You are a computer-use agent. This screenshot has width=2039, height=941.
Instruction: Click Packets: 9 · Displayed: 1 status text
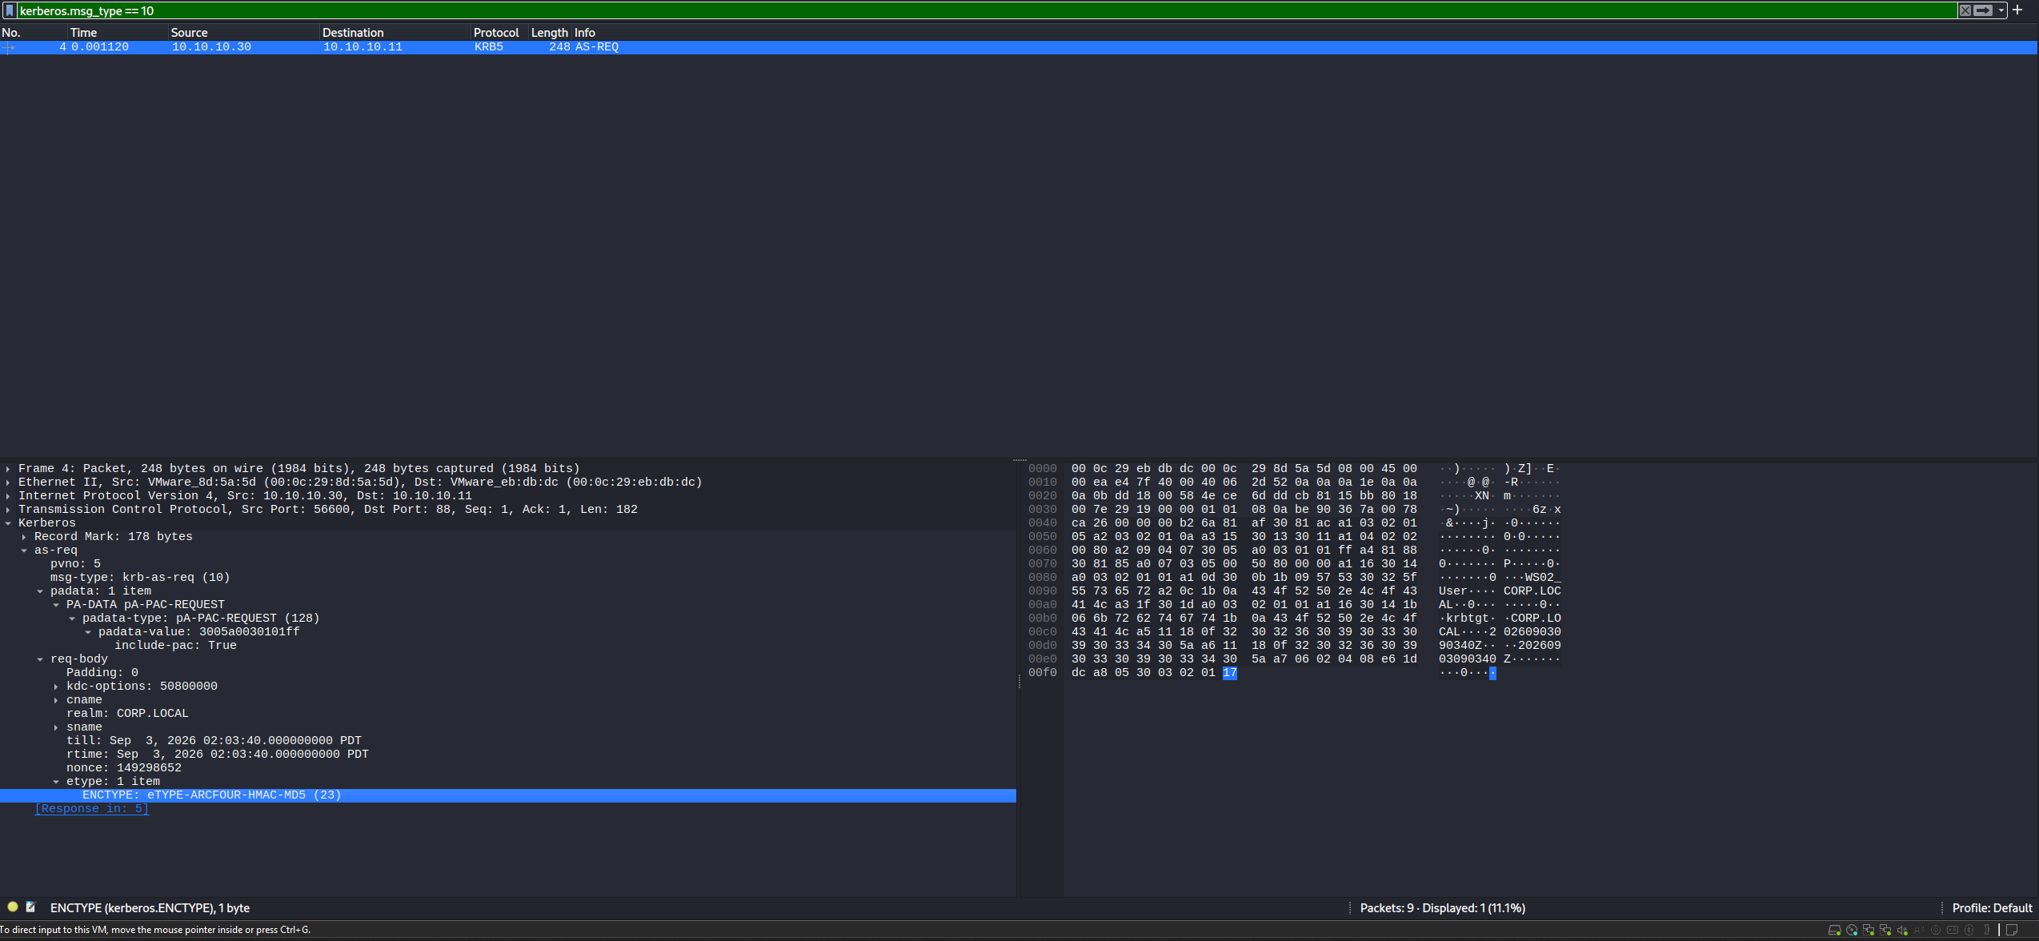1442,908
